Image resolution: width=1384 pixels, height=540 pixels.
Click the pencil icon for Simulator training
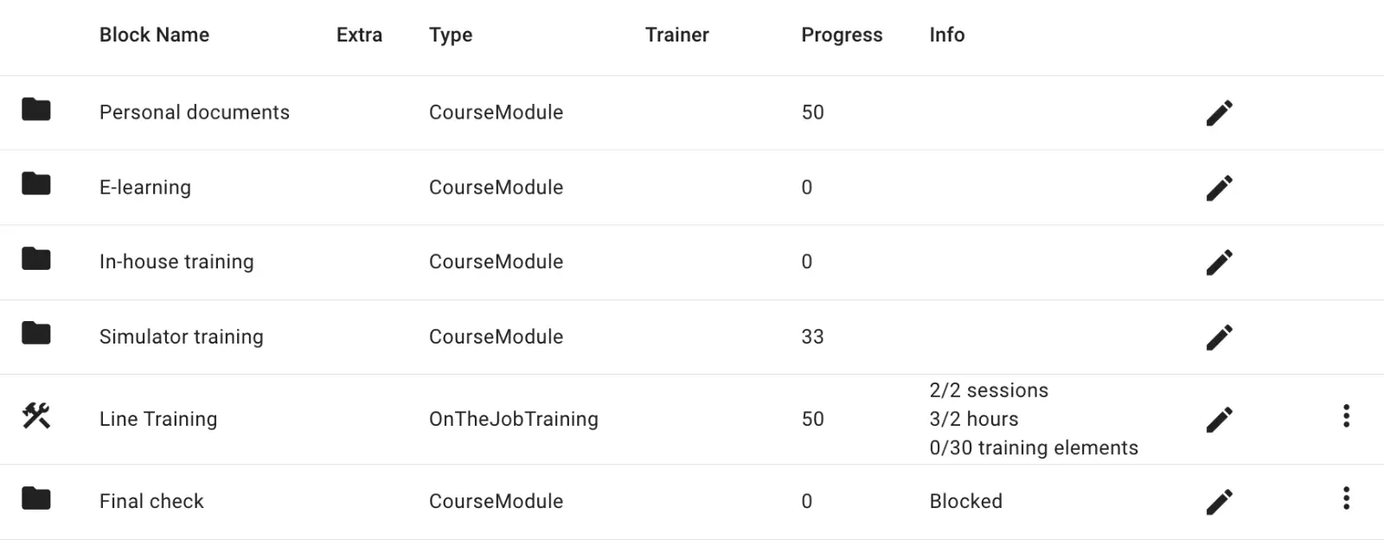pos(1219,337)
